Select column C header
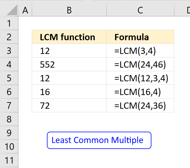This screenshot has height=168, width=190. coord(140,10)
